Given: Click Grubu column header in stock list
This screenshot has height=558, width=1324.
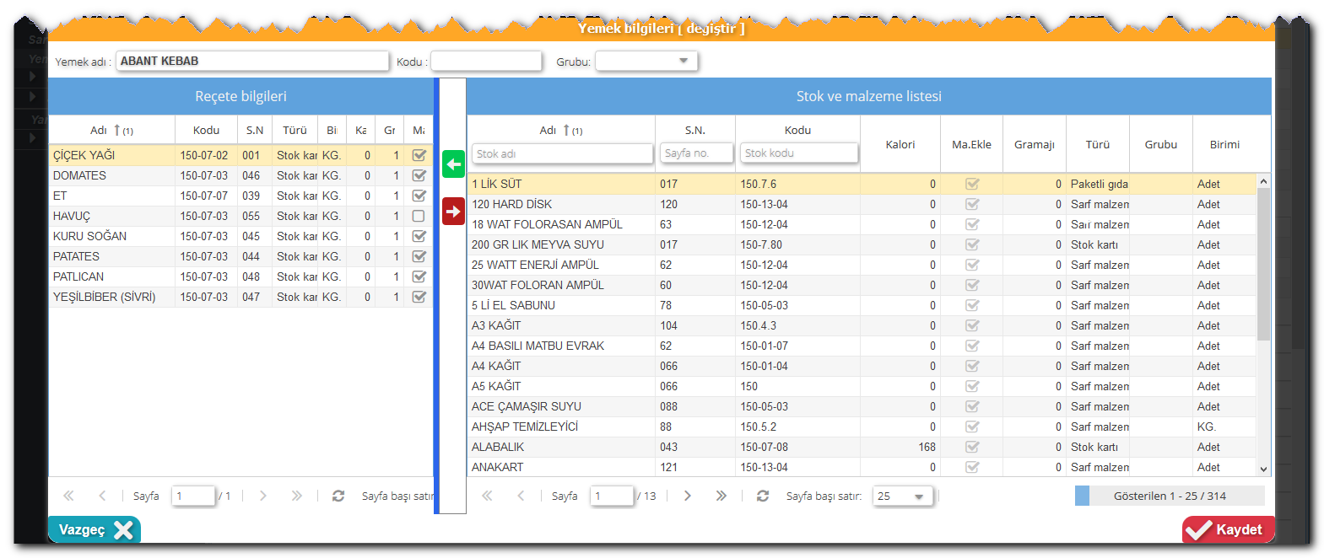Looking at the screenshot, I should click(1161, 144).
